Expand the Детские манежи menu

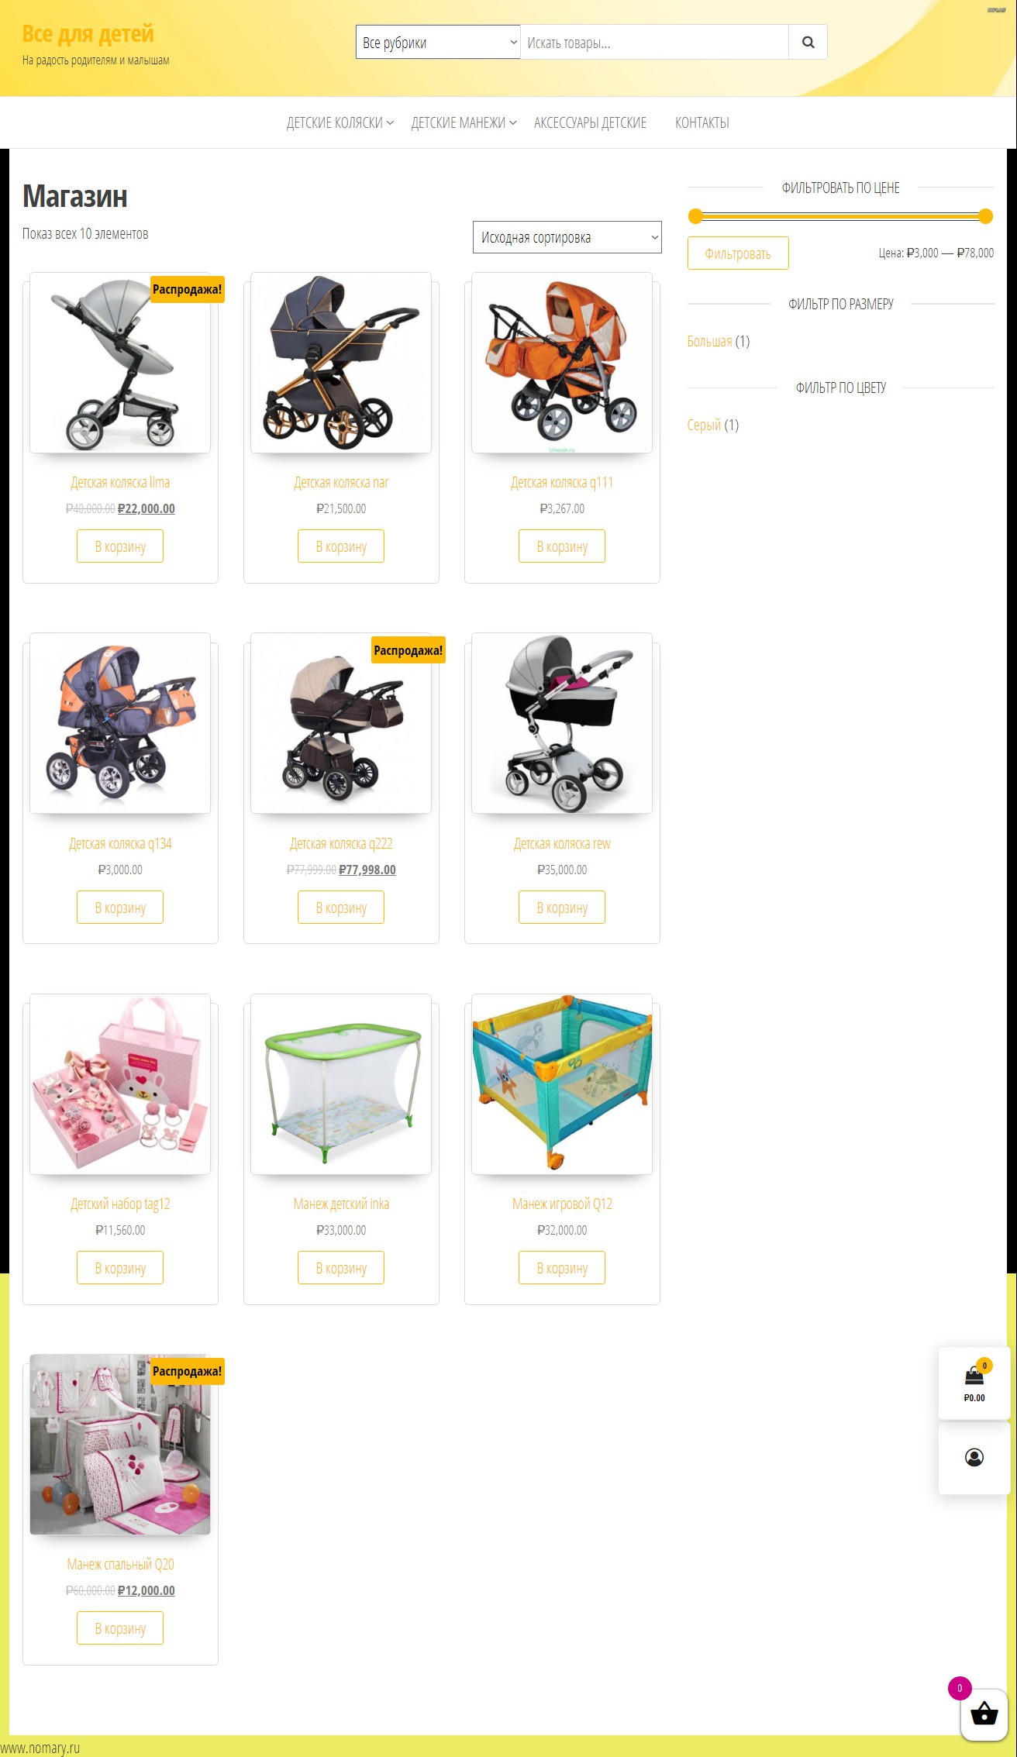point(464,122)
